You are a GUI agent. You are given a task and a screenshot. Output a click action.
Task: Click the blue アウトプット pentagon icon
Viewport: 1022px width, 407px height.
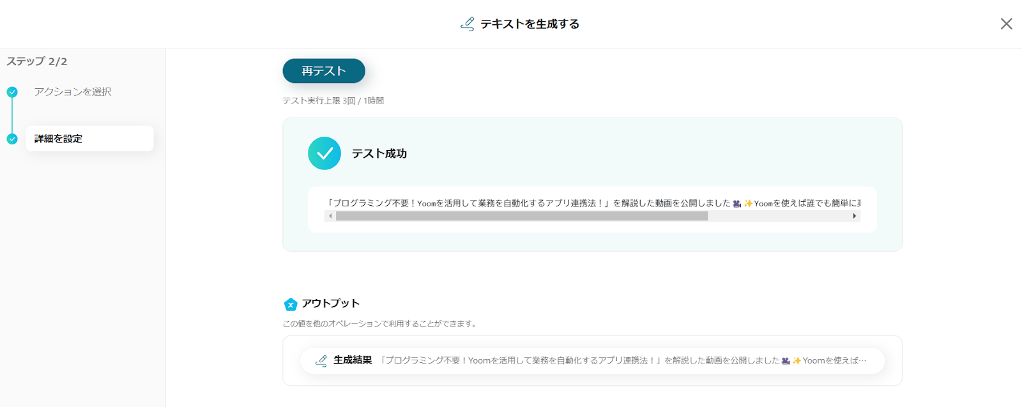(291, 304)
